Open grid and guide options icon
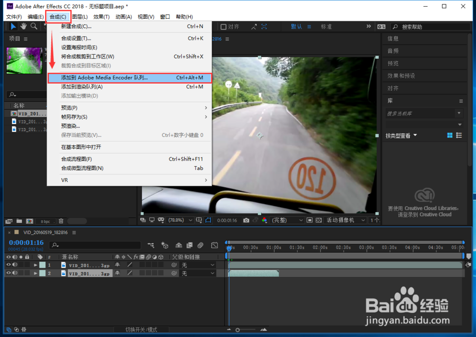This screenshot has width=476, height=337. point(199,220)
